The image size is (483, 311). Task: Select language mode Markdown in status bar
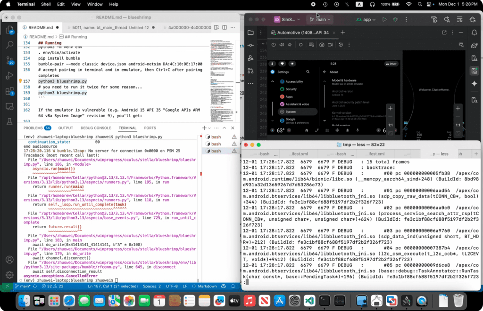(207, 286)
